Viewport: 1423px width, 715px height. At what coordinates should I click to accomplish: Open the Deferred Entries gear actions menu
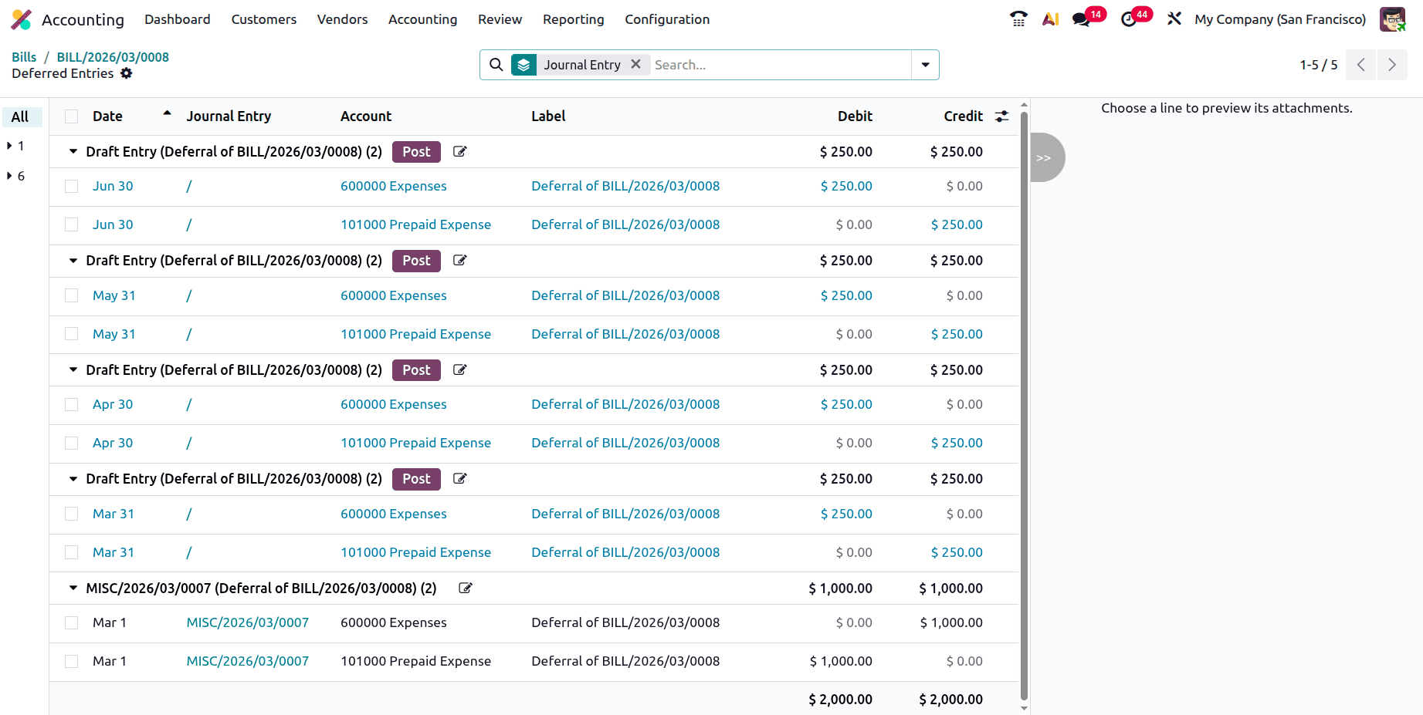[x=127, y=73]
